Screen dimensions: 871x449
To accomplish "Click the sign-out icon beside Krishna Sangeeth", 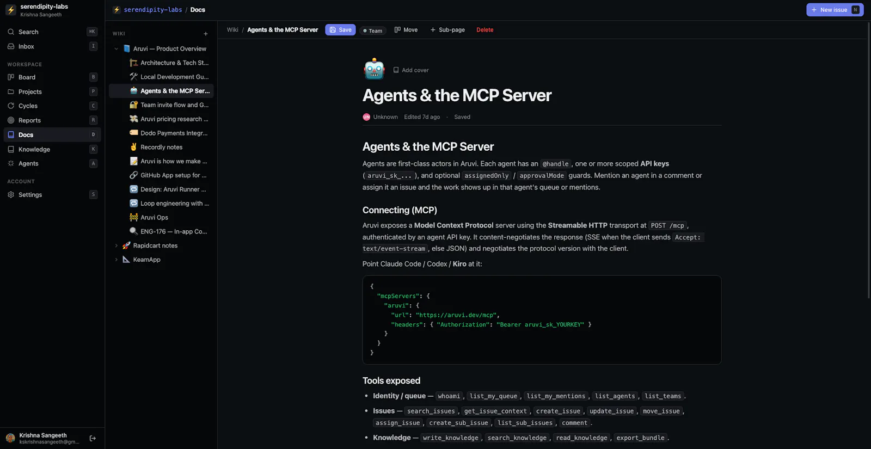I will coord(93,438).
